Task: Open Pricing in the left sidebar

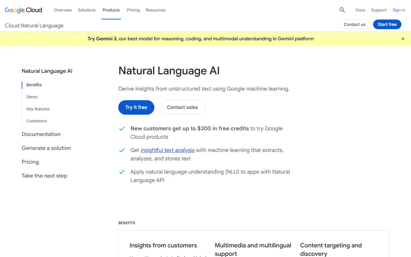Action: [30, 162]
